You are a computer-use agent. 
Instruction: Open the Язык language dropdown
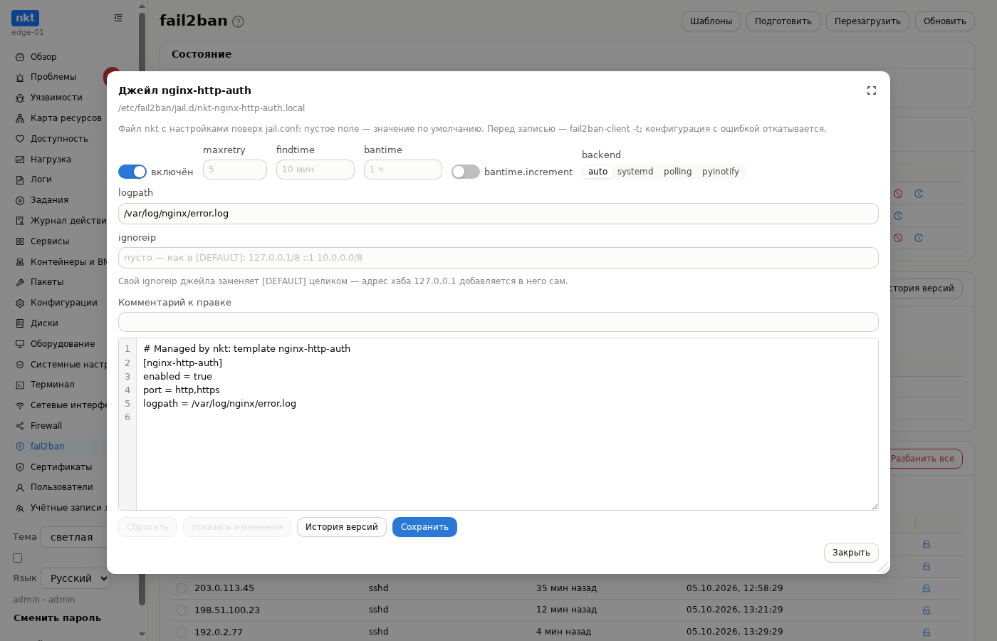[x=75, y=578]
